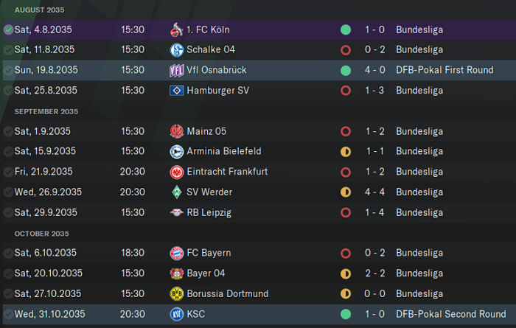Select the Sat, 25.8.2035 Hamburger SV fixture row
Screen dimensions: 516x328
pyautogui.click(x=259, y=91)
